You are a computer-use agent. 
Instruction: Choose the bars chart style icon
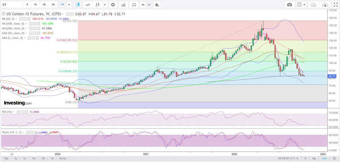coord(98,4)
